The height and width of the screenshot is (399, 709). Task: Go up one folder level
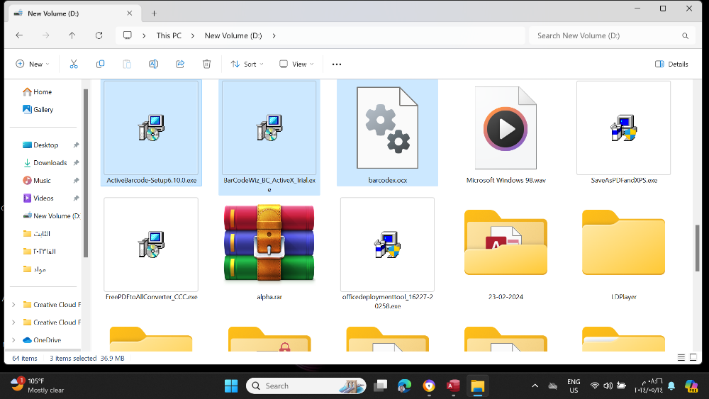click(72, 35)
